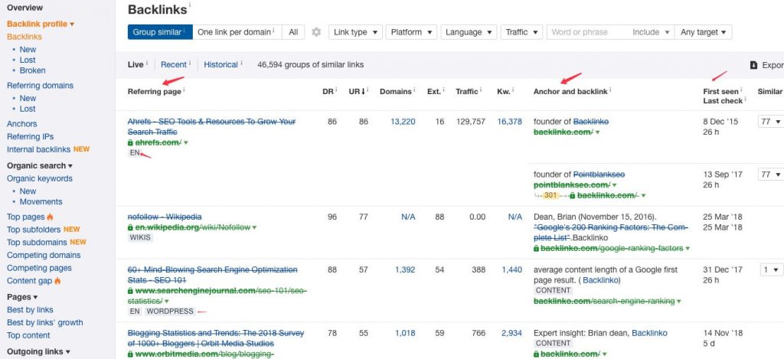Select the All links mode
784x359 pixels.
tap(293, 32)
